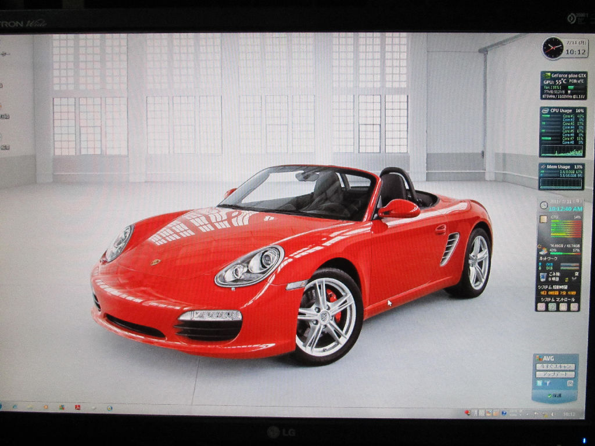595x446 pixels.
Task: Click the digital time 10:12:40 AM display
Action: tap(565, 208)
